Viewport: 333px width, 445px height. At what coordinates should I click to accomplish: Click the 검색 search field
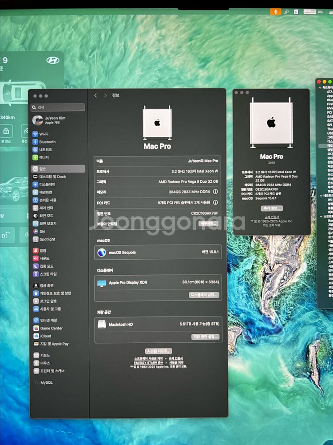coord(58,107)
